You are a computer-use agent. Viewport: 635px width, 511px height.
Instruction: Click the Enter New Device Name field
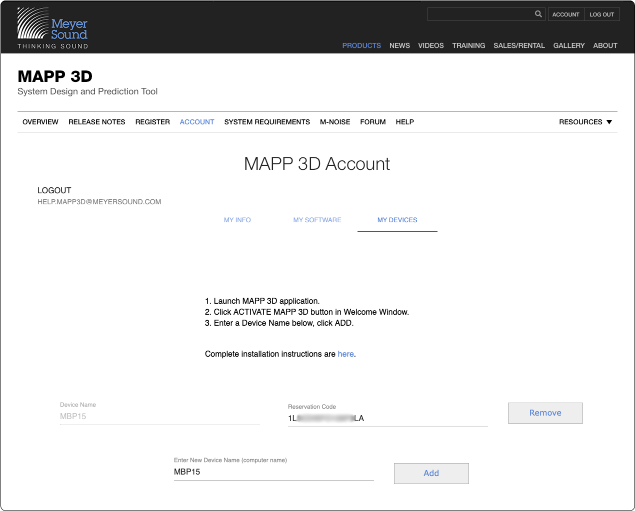click(x=274, y=472)
